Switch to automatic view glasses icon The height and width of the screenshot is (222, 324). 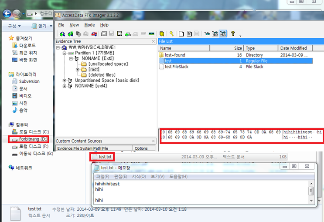pos(207,34)
